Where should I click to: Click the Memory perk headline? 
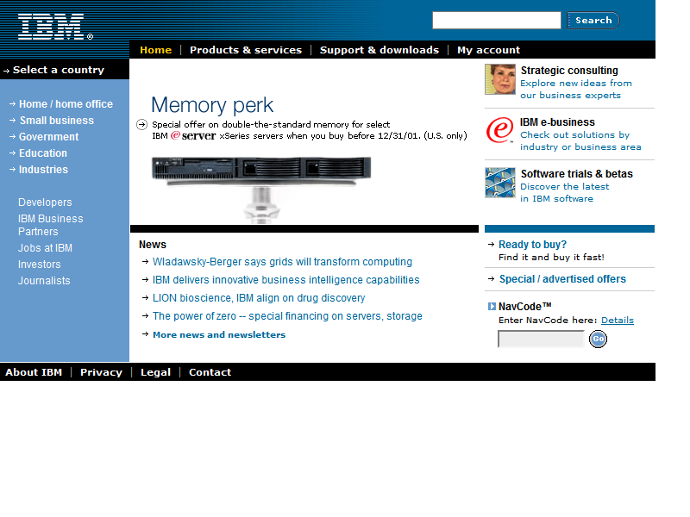(212, 105)
